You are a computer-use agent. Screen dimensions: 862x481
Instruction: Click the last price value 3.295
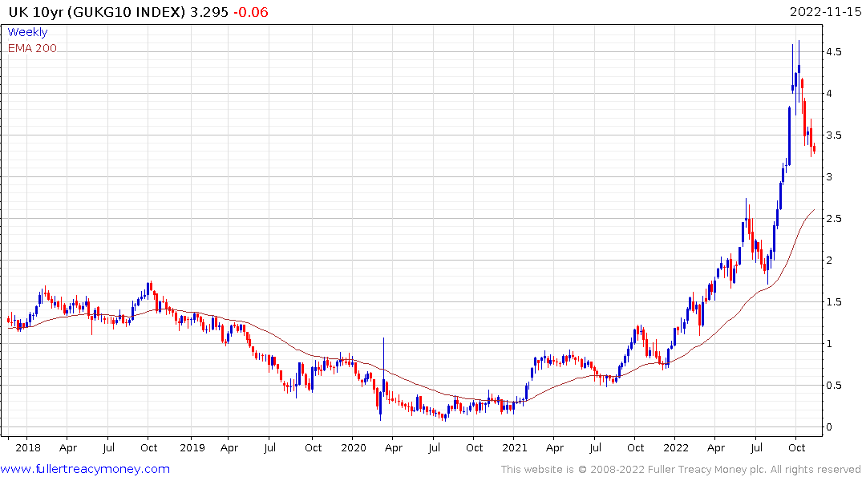point(209,12)
